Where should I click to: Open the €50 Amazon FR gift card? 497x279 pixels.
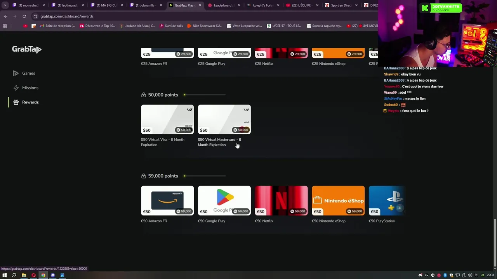pos(167,201)
